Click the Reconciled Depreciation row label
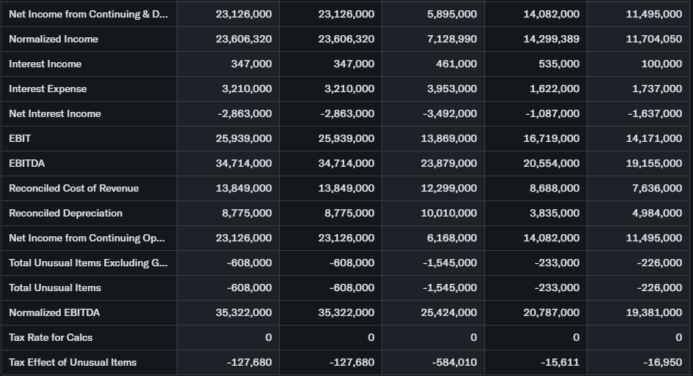 pos(65,214)
